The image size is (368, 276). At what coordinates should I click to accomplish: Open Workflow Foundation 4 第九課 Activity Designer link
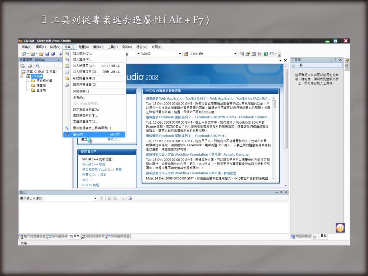coord(198,155)
